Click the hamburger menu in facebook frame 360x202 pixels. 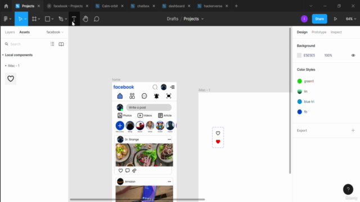pos(172,87)
